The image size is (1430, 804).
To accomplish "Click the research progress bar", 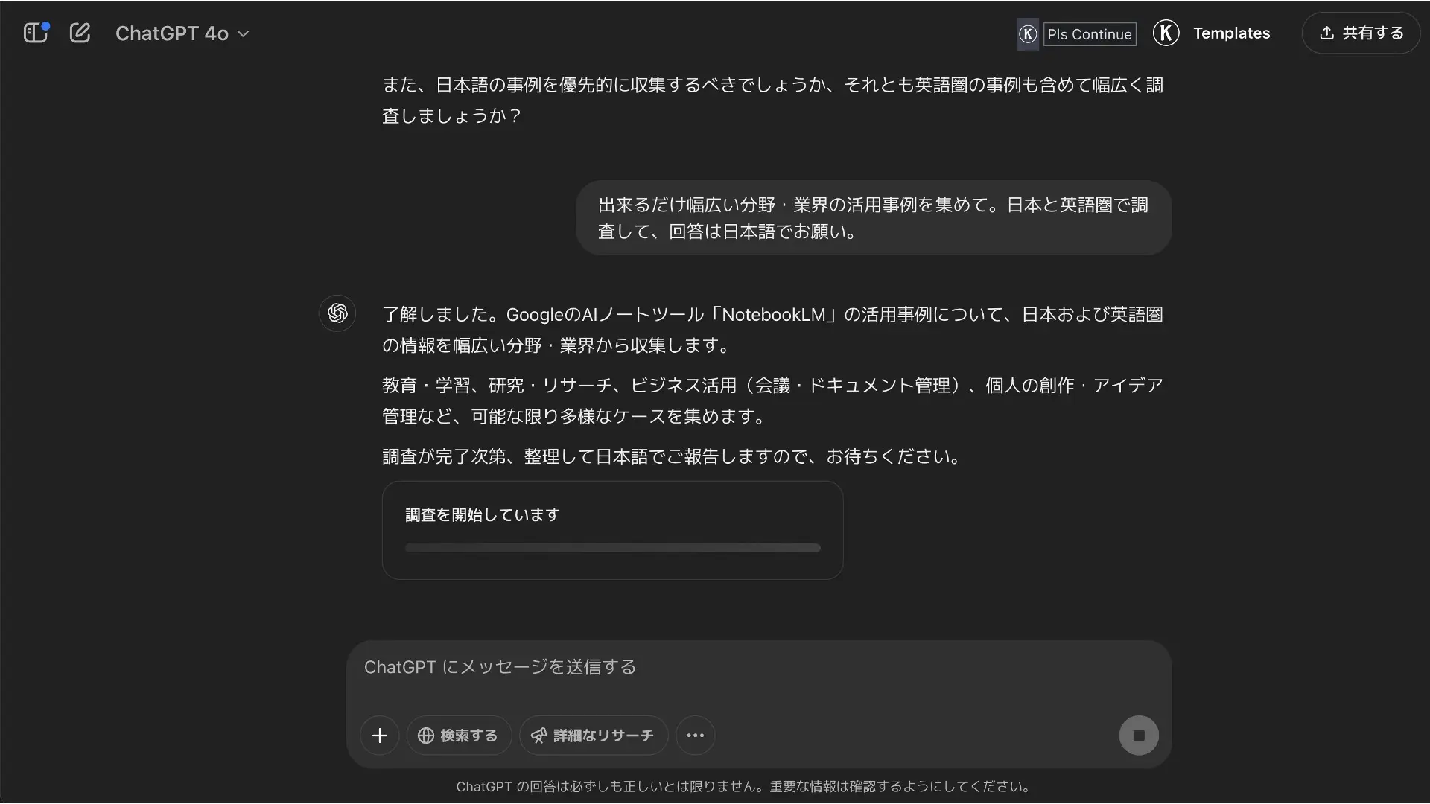I will pos(612,548).
